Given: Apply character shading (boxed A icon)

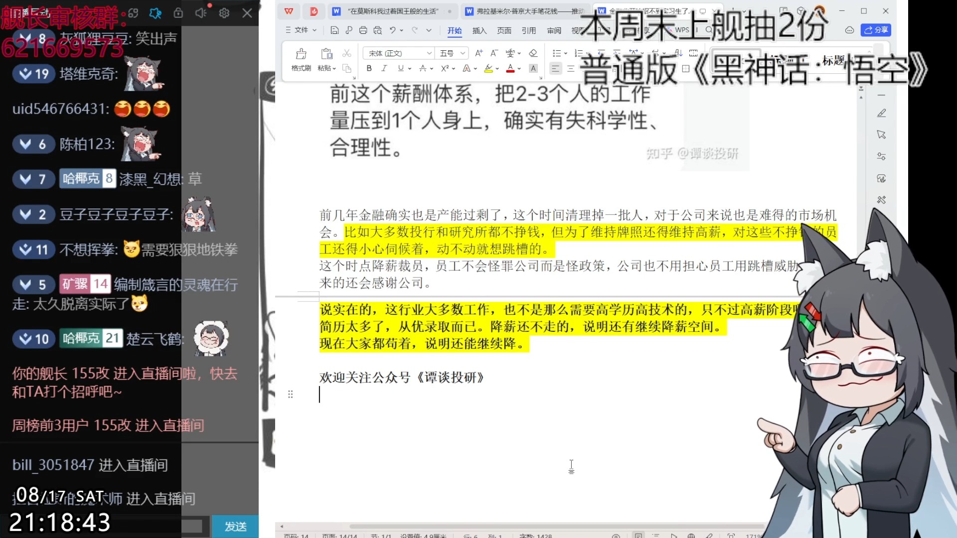Looking at the screenshot, I should [x=533, y=68].
